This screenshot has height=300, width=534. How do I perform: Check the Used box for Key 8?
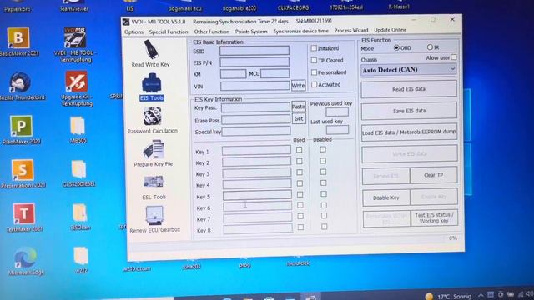coord(300,227)
